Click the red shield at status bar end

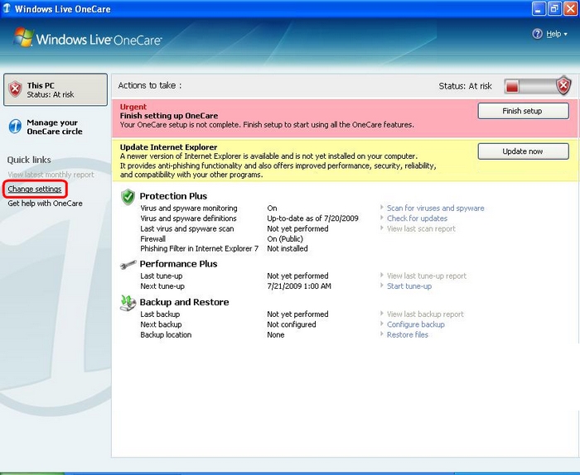[x=563, y=86]
